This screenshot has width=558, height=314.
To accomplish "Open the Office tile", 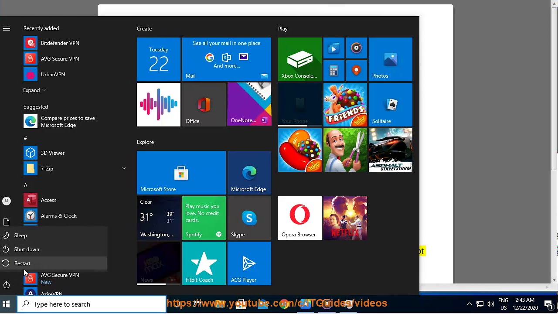I will [204, 105].
